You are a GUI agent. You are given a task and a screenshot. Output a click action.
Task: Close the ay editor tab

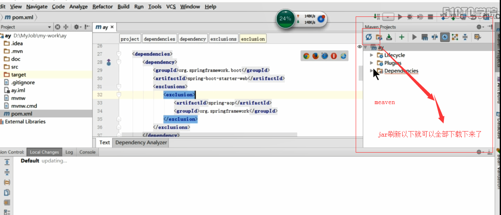(x=112, y=27)
